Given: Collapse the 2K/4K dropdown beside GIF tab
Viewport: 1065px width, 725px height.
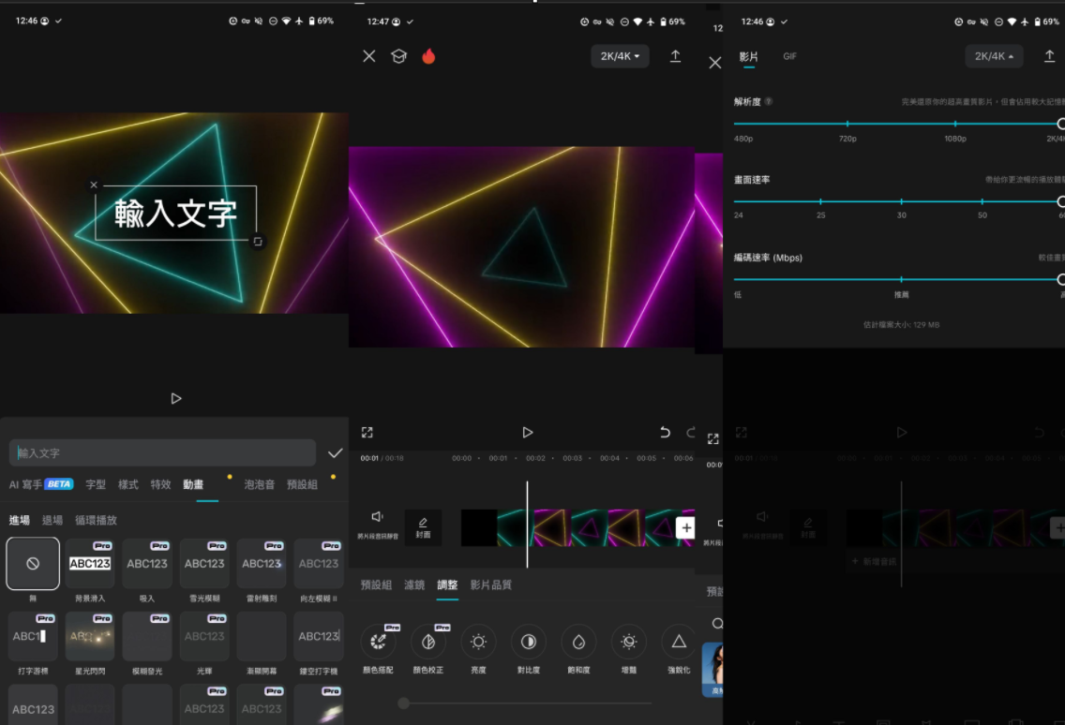Looking at the screenshot, I should [995, 56].
